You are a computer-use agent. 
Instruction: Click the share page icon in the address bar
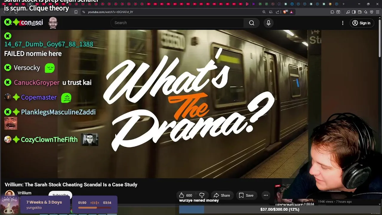(x=278, y=12)
